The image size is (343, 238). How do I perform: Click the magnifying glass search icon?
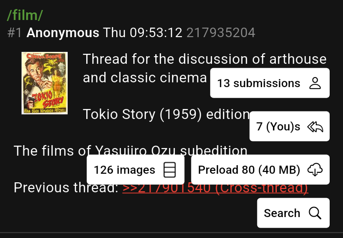click(x=315, y=213)
